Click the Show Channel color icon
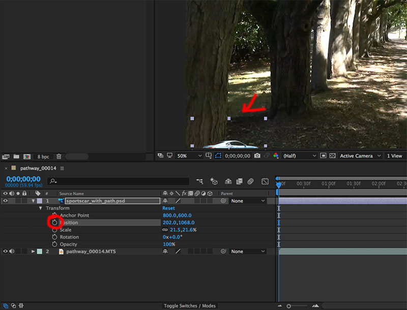The image size is (407, 310). [x=276, y=156]
